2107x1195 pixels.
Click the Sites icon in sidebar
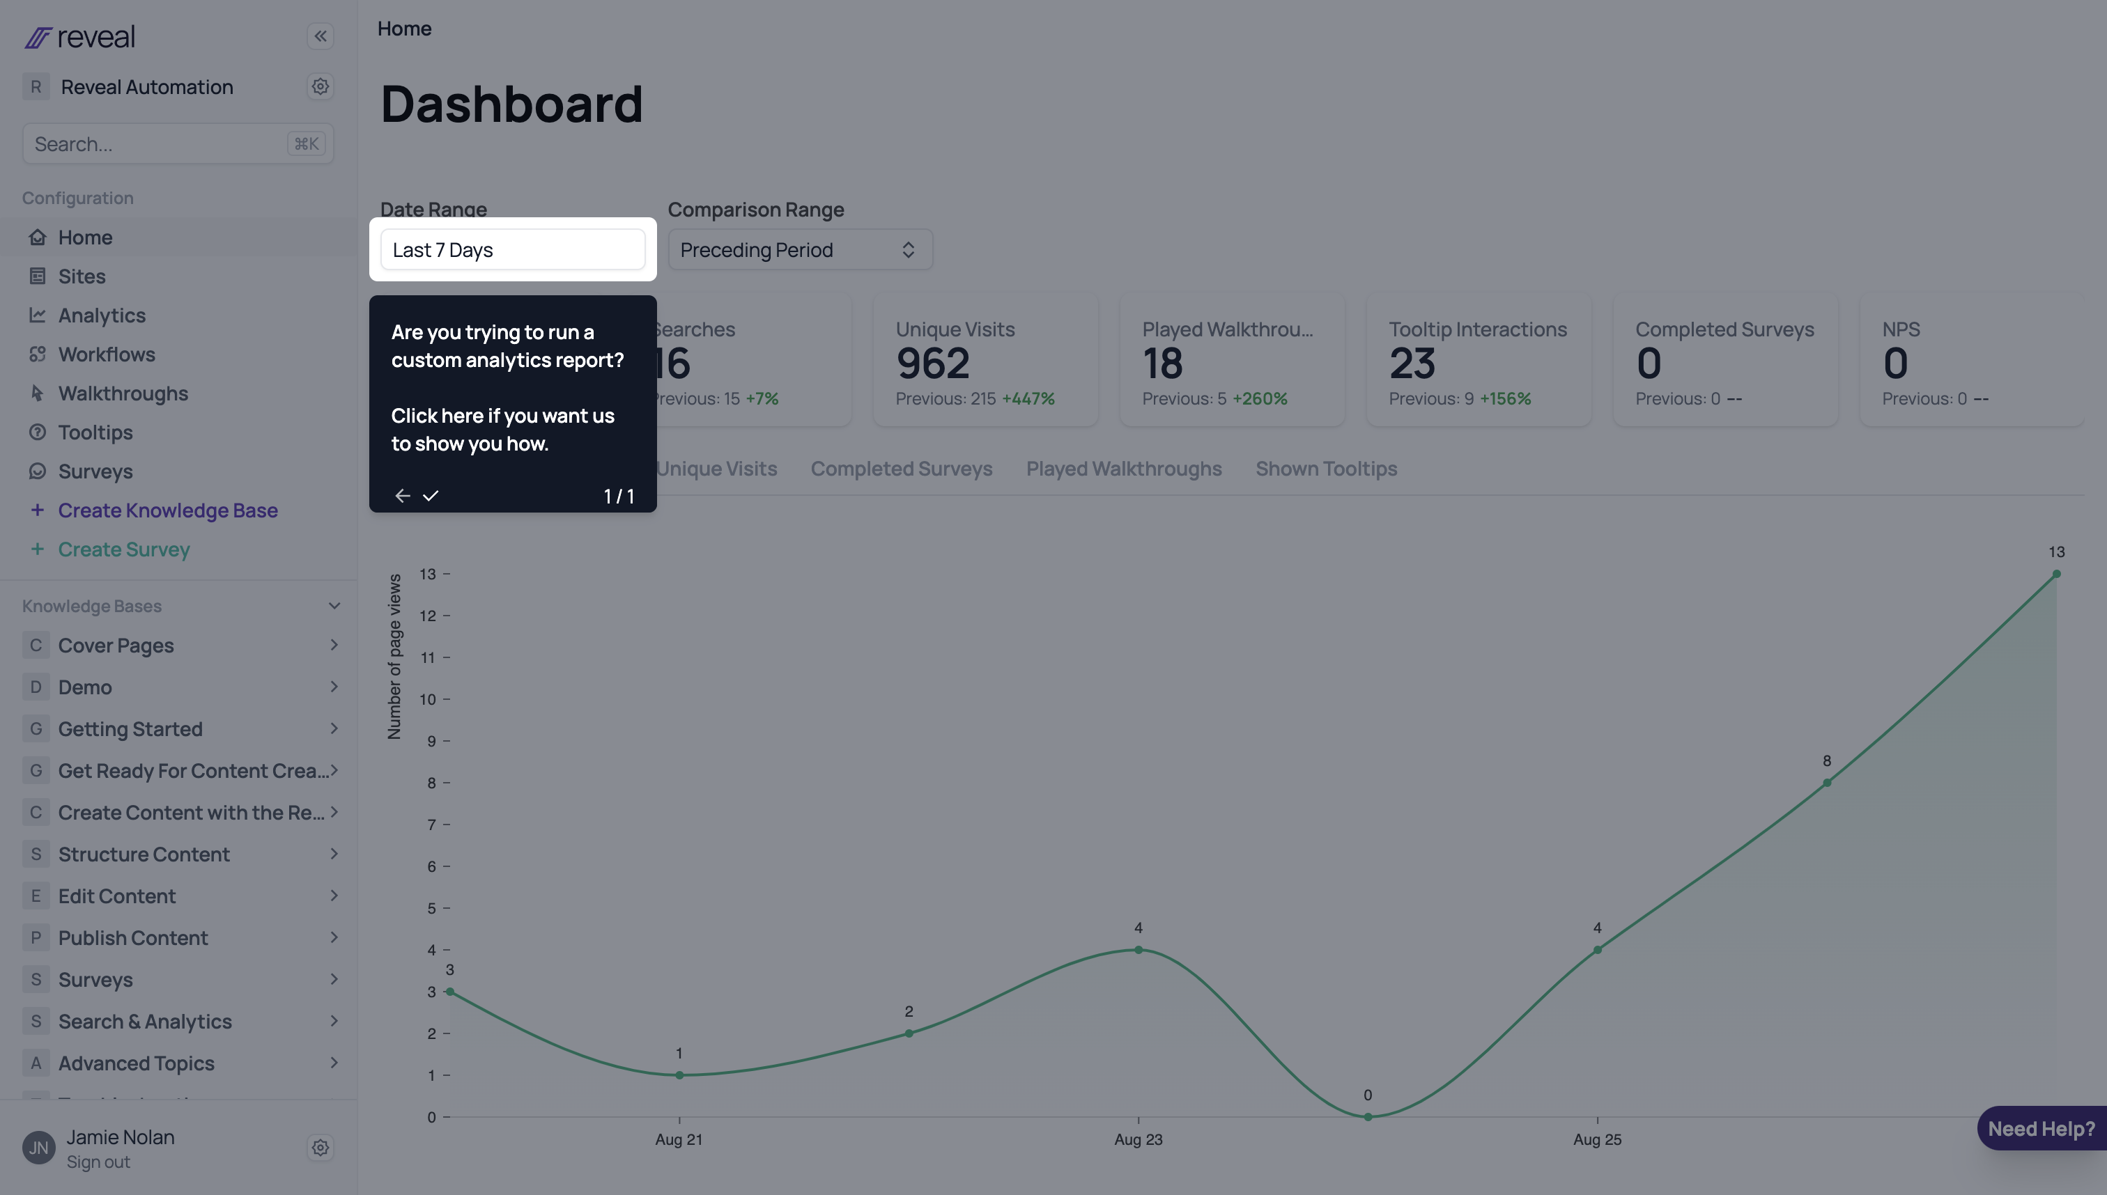[36, 276]
